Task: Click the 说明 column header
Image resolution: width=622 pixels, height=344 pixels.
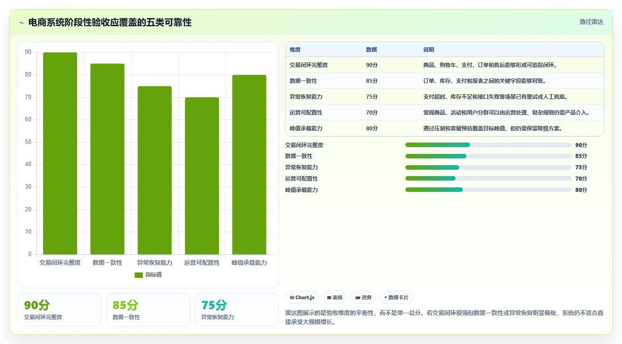Action: (428, 50)
